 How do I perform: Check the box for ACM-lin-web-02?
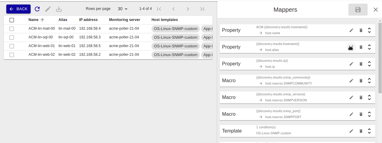tap(12, 55)
